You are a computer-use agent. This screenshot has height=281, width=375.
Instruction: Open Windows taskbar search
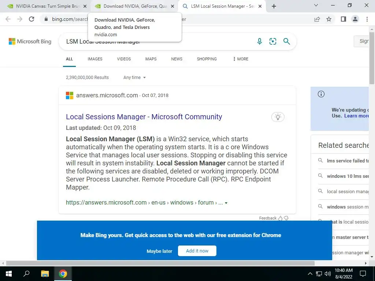pyautogui.click(x=26, y=274)
